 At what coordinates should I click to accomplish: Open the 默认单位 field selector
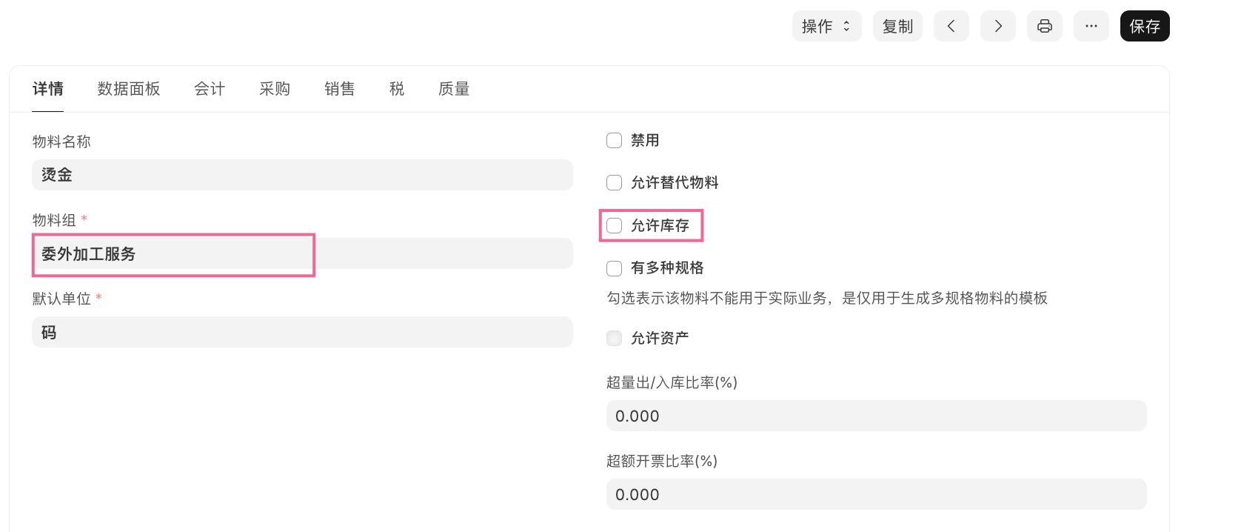coord(302,333)
